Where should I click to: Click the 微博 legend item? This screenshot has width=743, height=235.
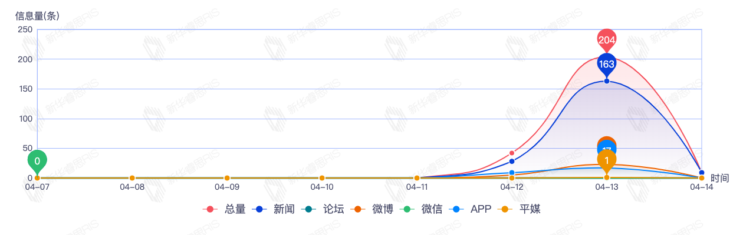tap(371, 209)
